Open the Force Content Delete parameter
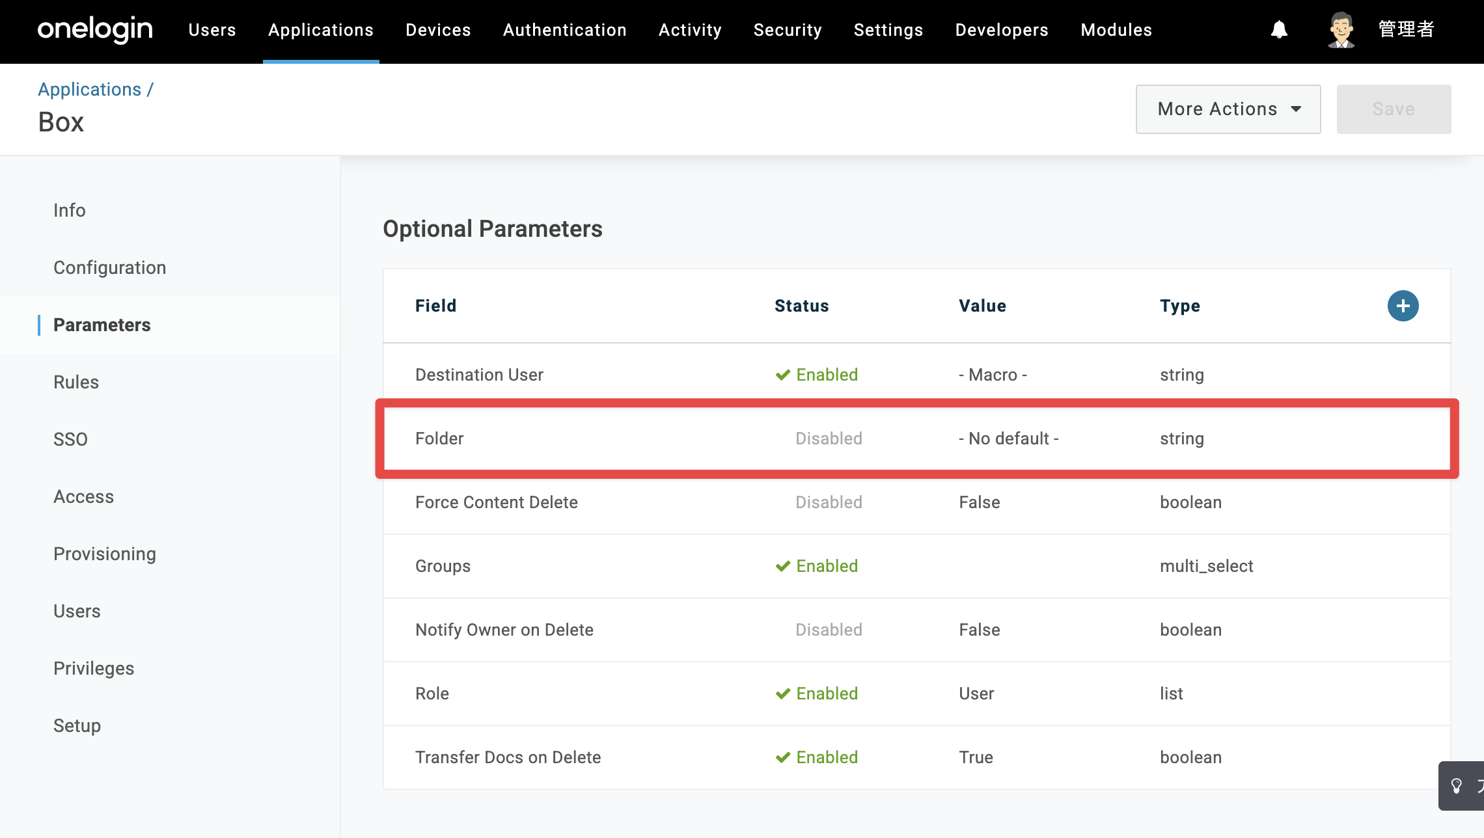Viewport: 1484px width, 838px height. pos(916,502)
